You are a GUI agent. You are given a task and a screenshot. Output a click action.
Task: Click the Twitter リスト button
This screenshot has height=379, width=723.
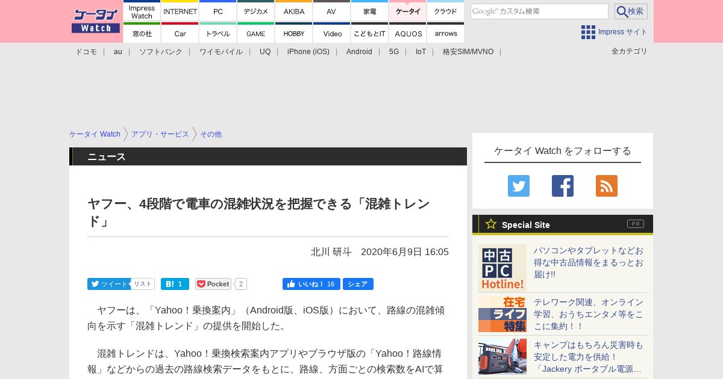tap(143, 284)
